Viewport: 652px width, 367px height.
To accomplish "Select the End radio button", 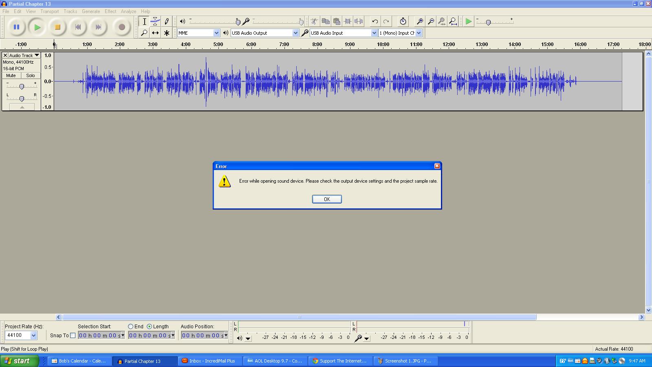I will (130, 326).
